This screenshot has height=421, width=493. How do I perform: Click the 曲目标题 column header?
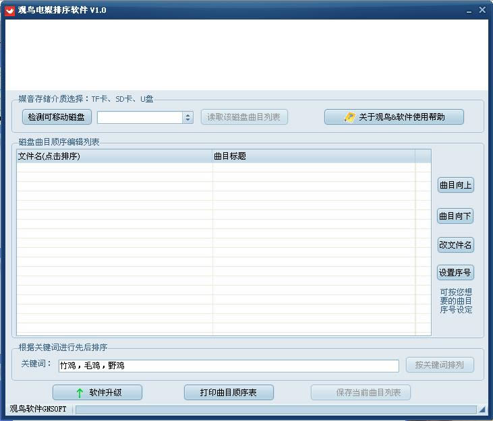click(x=313, y=156)
